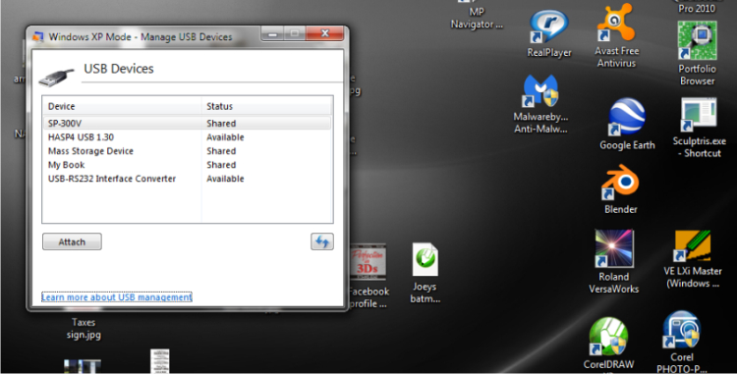Select the SP-300V device row
Image resolution: width=737 pixels, height=374 pixels.
pyautogui.click(x=187, y=124)
